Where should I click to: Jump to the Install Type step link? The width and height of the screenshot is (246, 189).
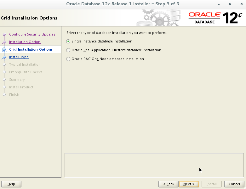(19, 57)
